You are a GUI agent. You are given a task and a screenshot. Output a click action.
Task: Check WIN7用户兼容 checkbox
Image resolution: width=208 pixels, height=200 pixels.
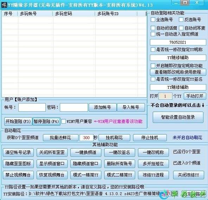[x=64, y=121]
